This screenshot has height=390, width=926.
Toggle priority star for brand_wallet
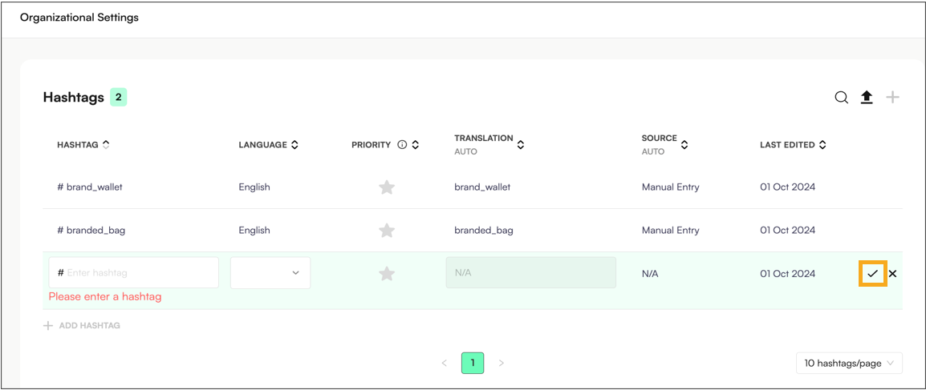click(386, 187)
